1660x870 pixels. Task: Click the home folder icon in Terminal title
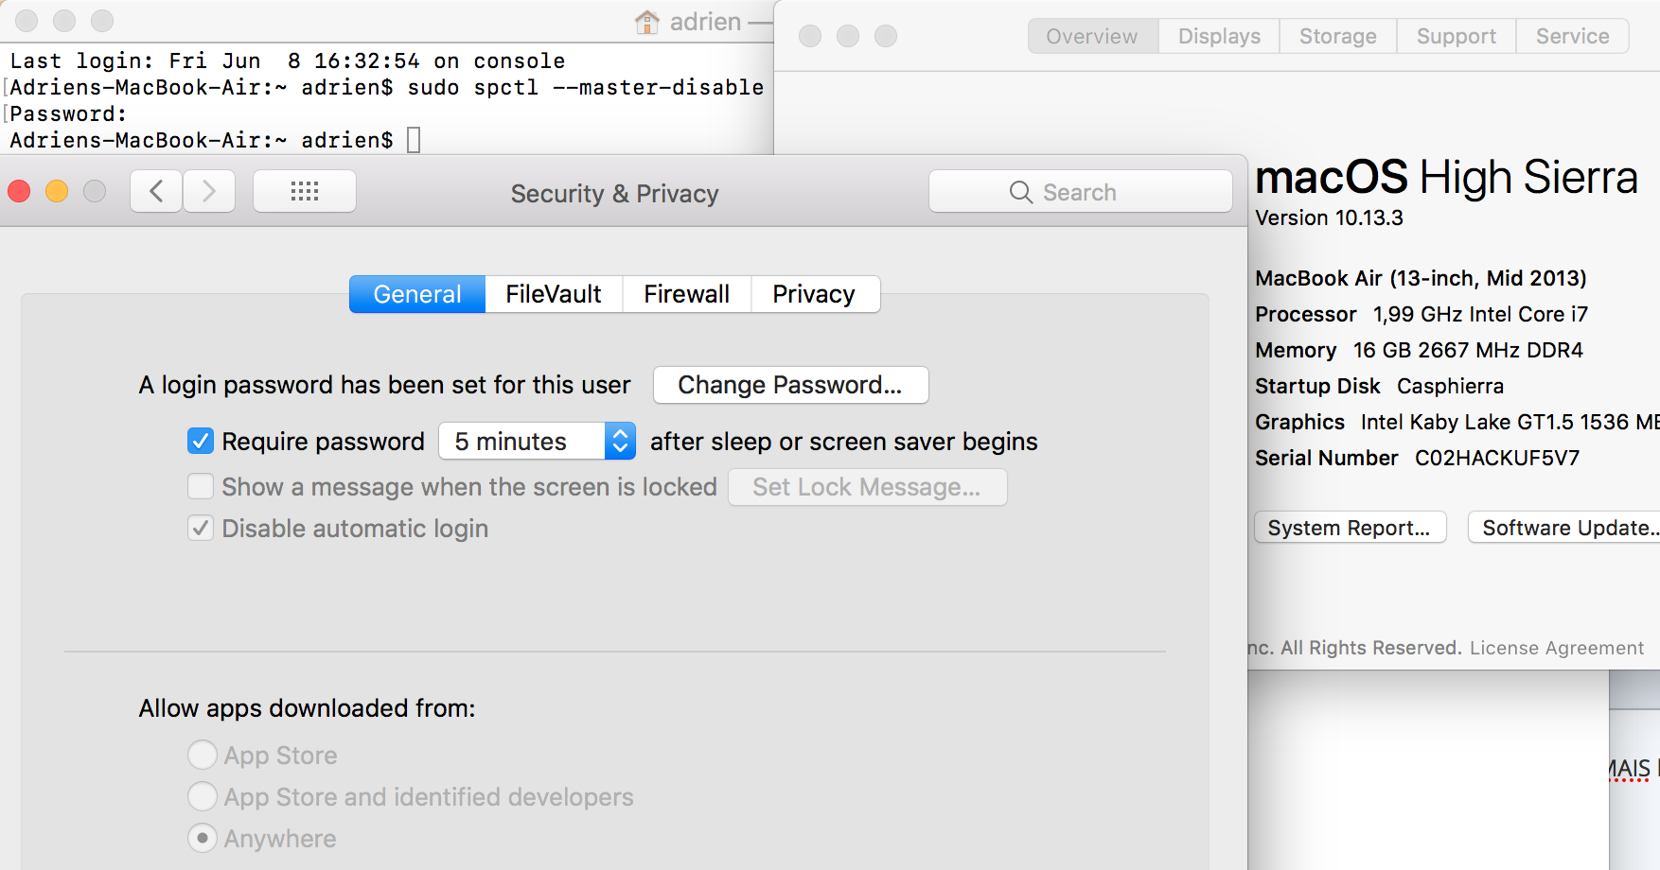point(647,22)
